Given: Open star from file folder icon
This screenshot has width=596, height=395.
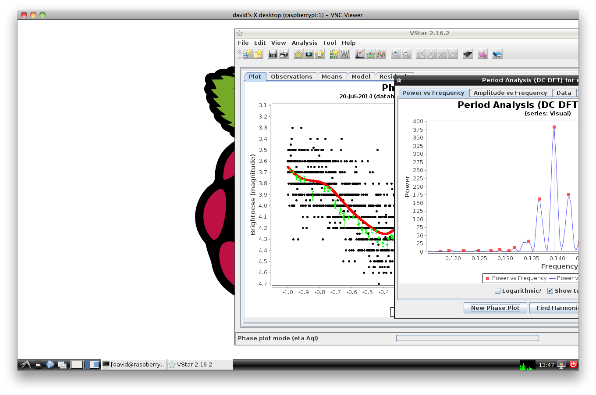Looking at the screenshot, I should click(258, 54).
